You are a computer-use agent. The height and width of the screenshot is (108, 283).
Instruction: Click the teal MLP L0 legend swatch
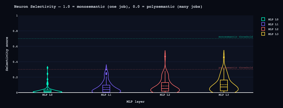pos(263,19)
